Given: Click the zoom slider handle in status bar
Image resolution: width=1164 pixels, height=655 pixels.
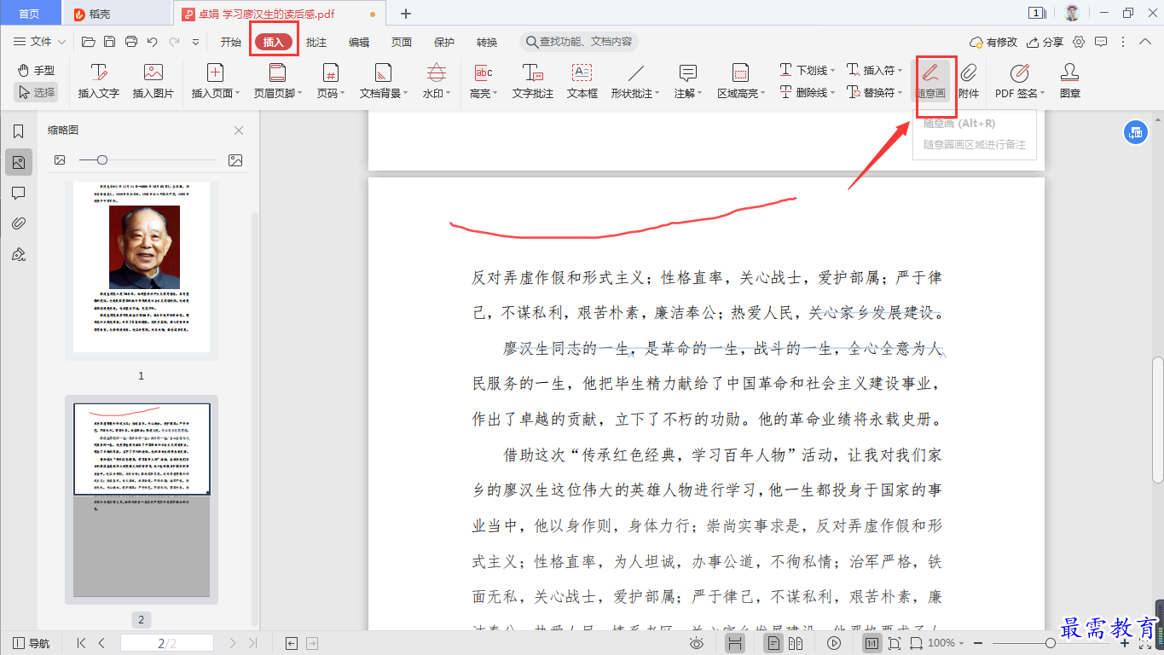Looking at the screenshot, I should pos(1051,643).
